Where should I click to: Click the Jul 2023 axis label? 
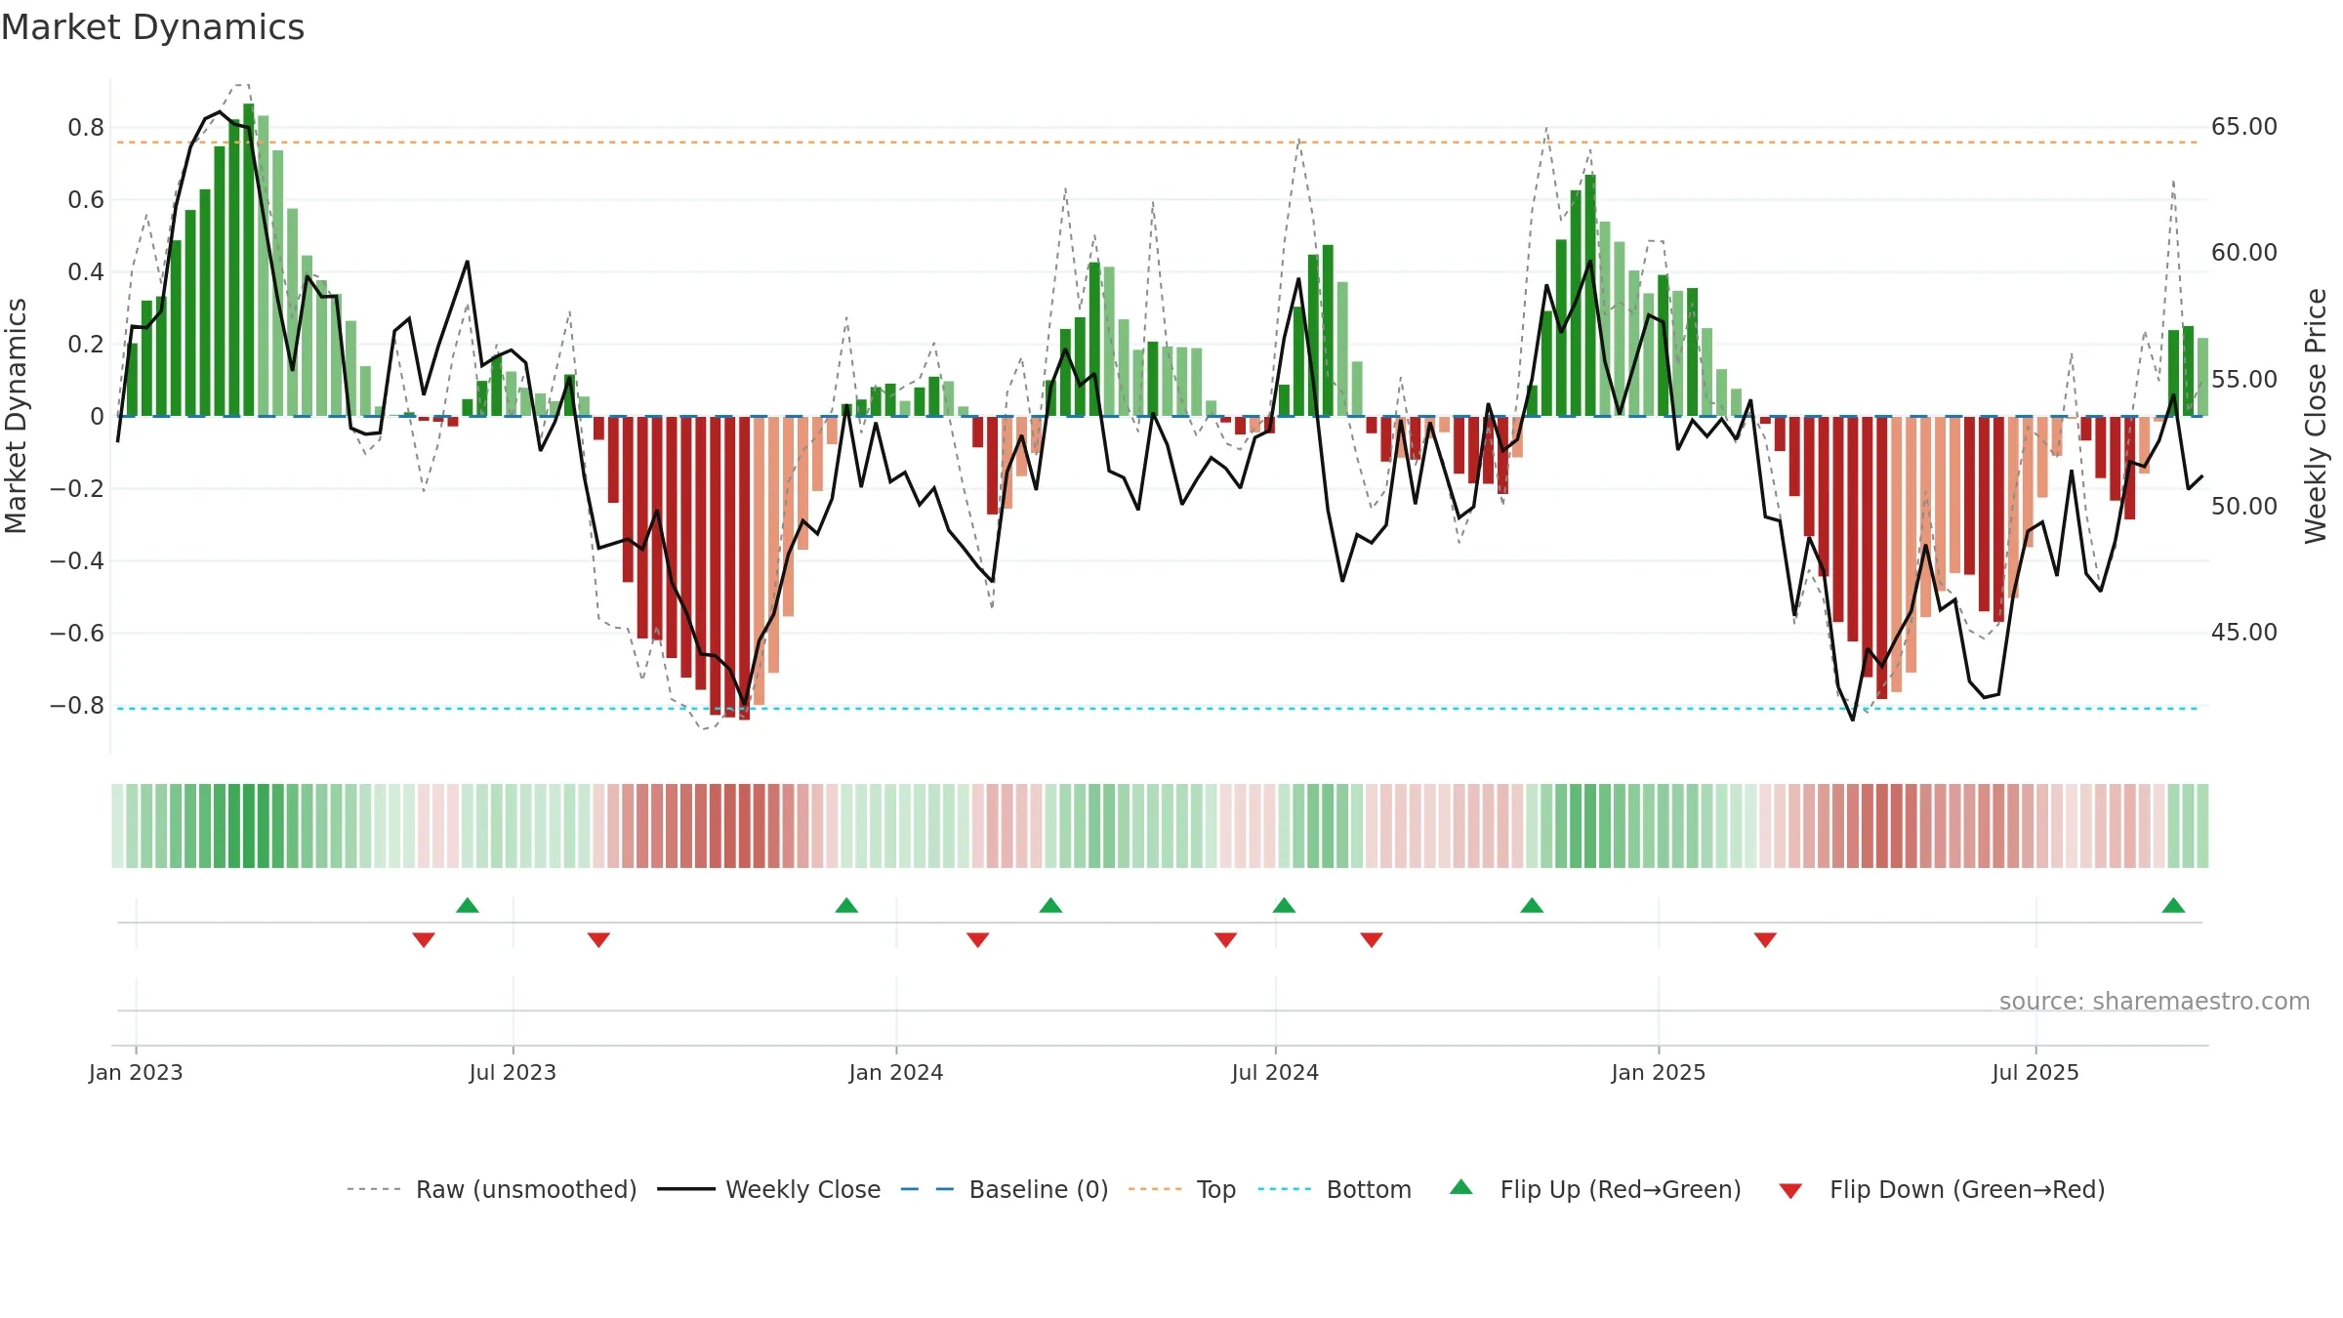coord(513,1072)
